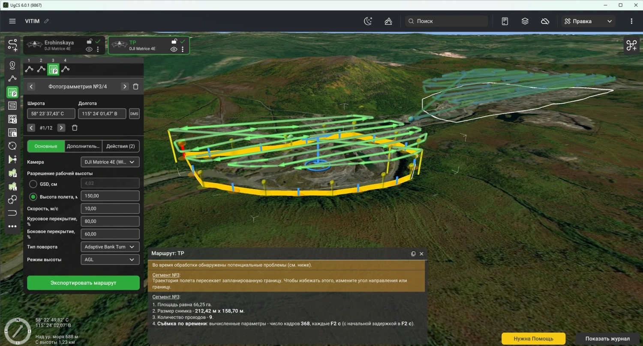Click the cloud offline icon

[x=545, y=21]
